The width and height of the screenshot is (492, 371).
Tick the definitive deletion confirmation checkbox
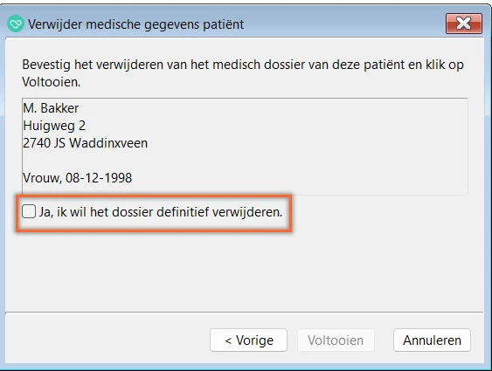point(29,211)
